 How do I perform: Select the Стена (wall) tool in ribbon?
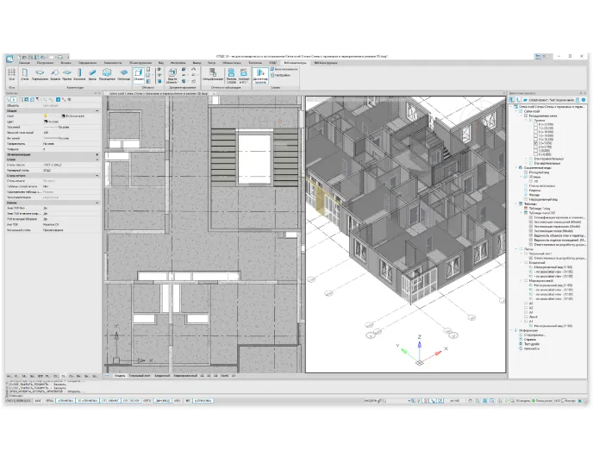26,76
